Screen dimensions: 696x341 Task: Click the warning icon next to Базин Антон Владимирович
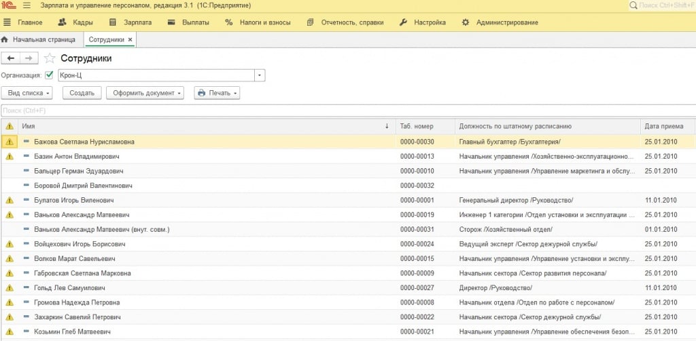pyautogui.click(x=10, y=157)
